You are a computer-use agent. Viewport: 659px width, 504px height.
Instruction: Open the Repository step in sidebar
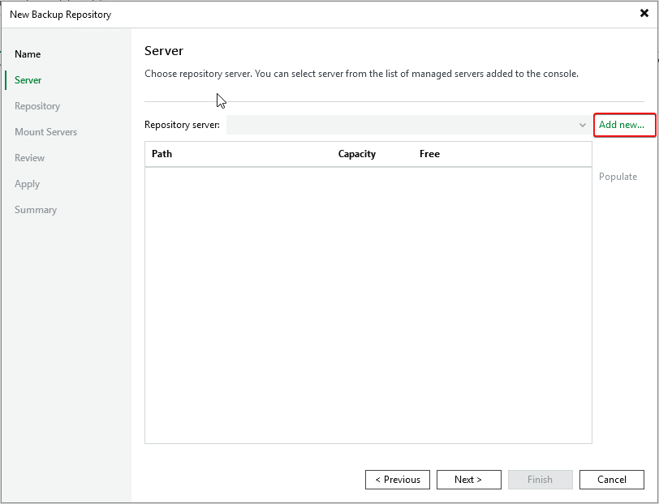pyautogui.click(x=37, y=106)
